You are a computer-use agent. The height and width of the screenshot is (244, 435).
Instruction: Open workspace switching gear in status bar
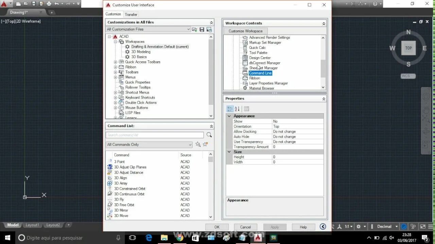(x=358, y=226)
